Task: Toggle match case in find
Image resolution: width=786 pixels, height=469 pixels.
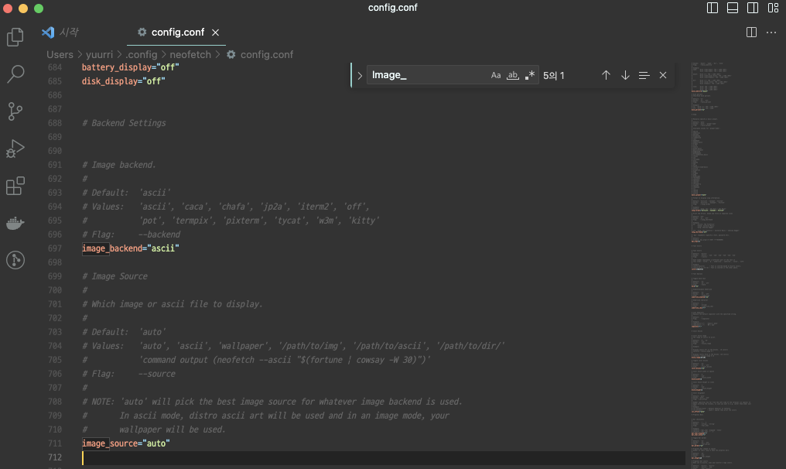Action: point(495,75)
